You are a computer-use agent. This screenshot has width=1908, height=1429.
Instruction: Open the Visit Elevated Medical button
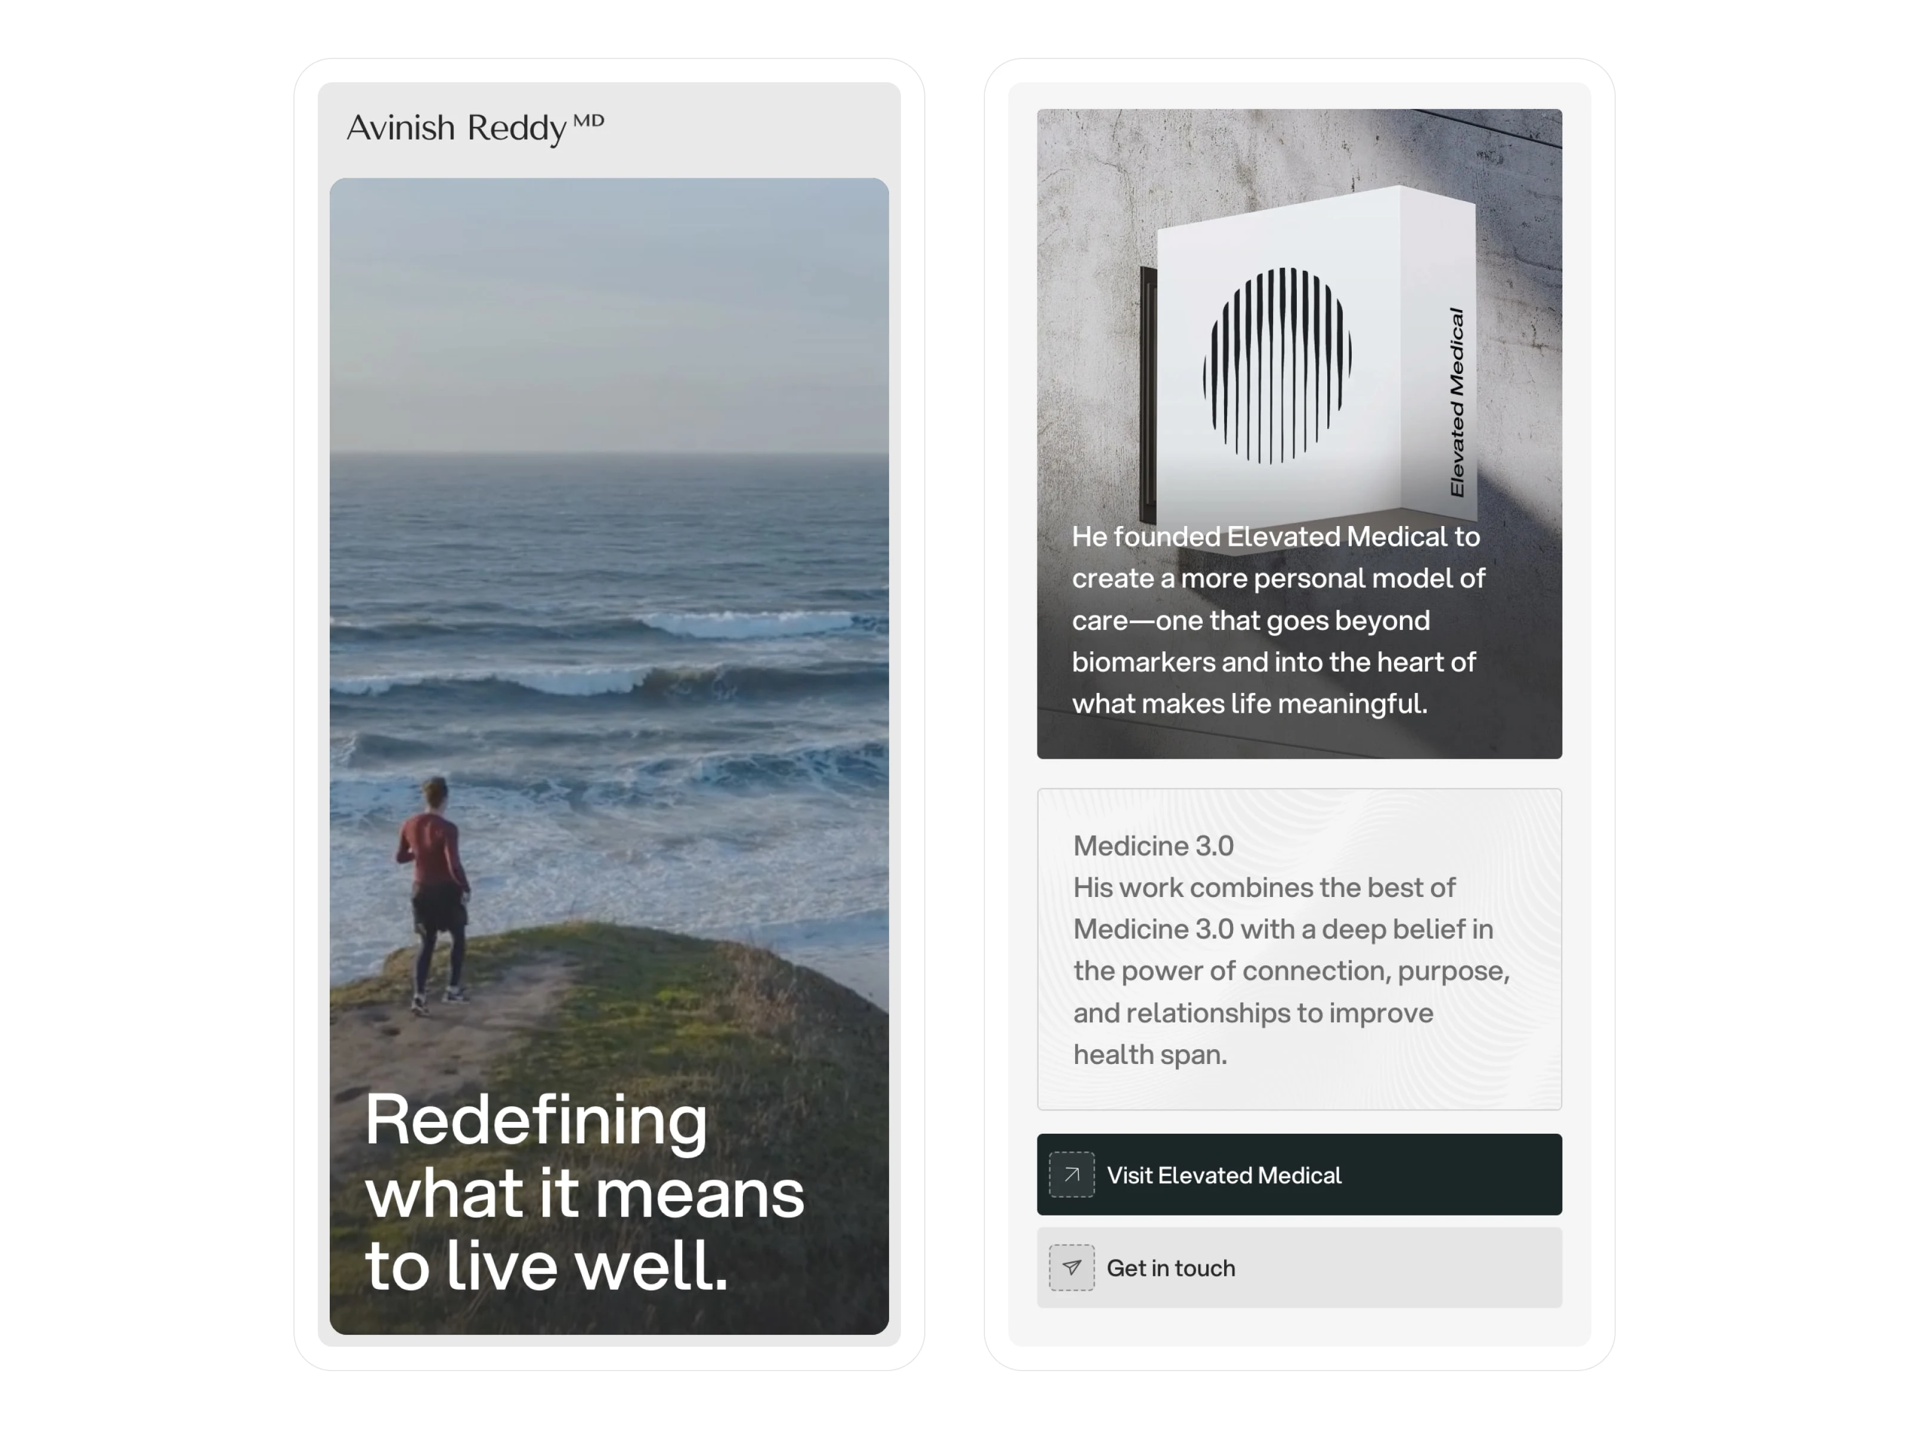tap(1299, 1174)
